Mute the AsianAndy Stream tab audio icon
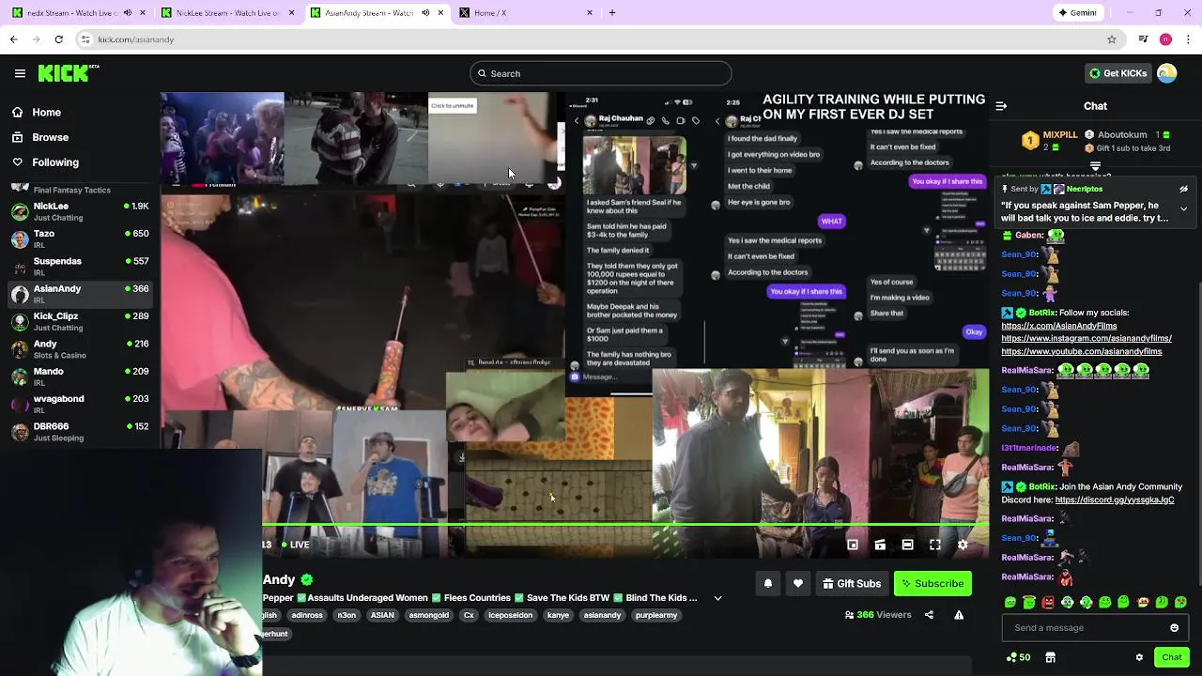Image resolution: width=1202 pixels, height=676 pixels. pos(425,12)
